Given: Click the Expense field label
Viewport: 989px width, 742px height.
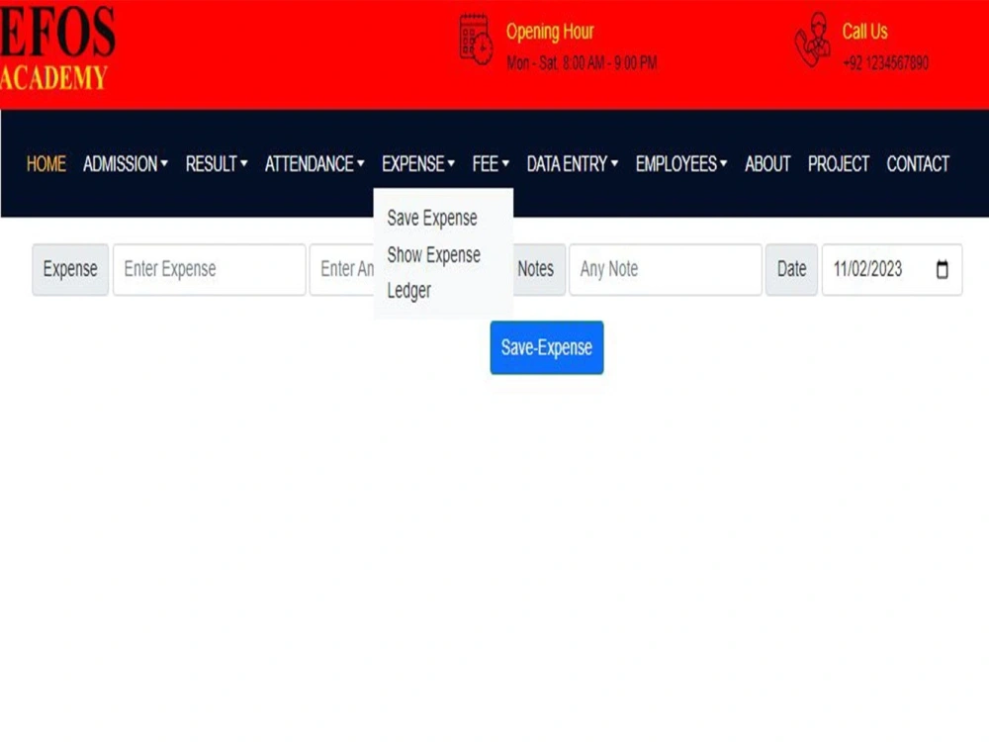Looking at the screenshot, I should tap(70, 269).
